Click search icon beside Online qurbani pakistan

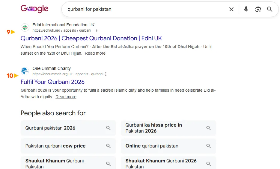tap(208, 146)
